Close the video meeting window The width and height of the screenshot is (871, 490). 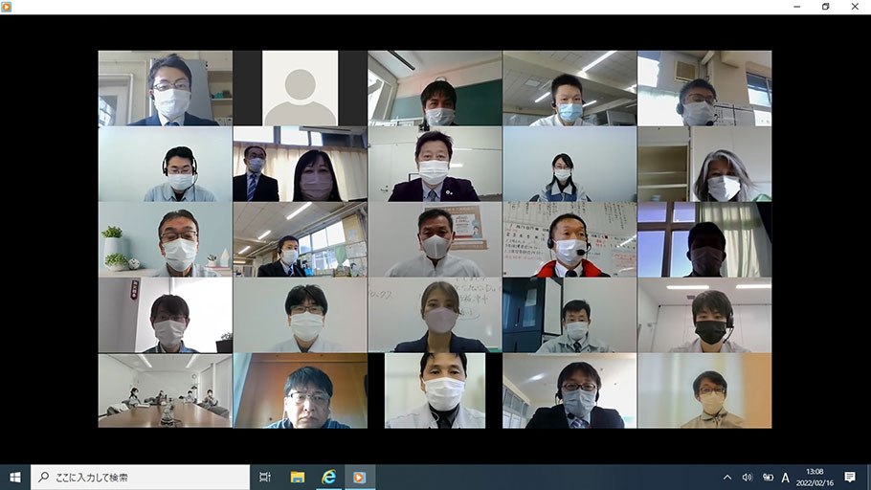coord(856,7)
